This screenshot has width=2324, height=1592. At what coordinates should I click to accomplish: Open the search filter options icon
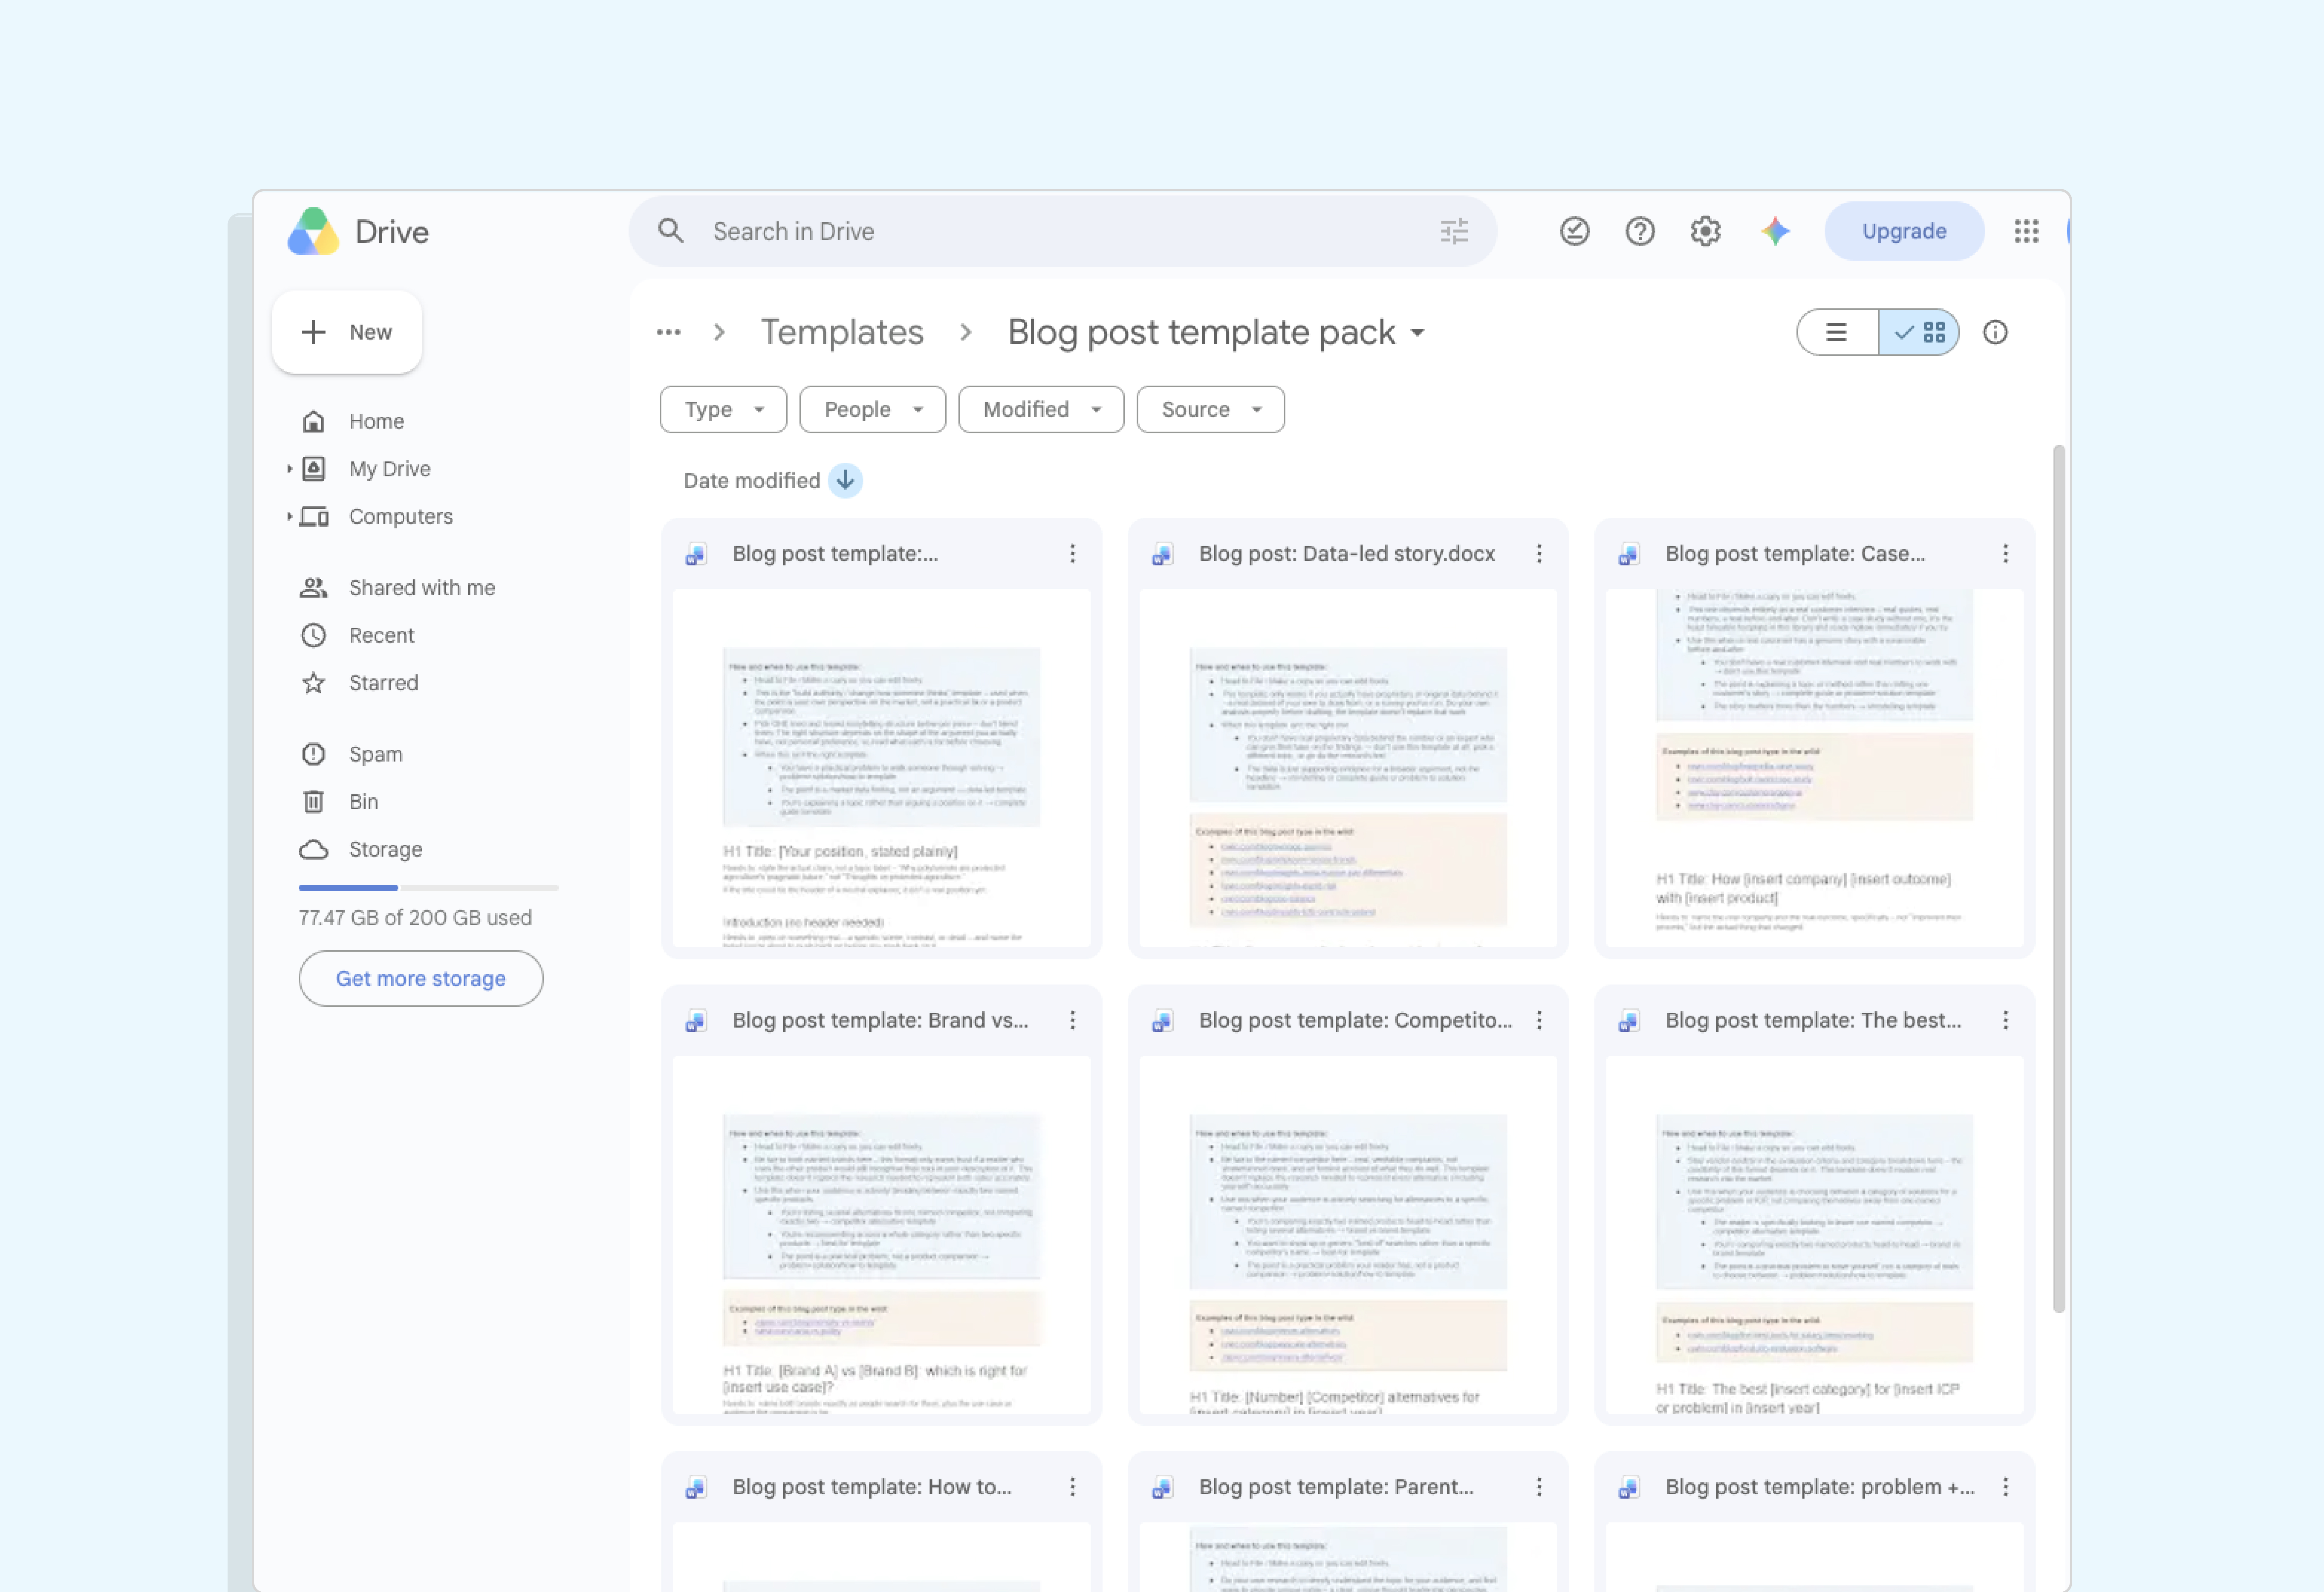[1454, 231]
